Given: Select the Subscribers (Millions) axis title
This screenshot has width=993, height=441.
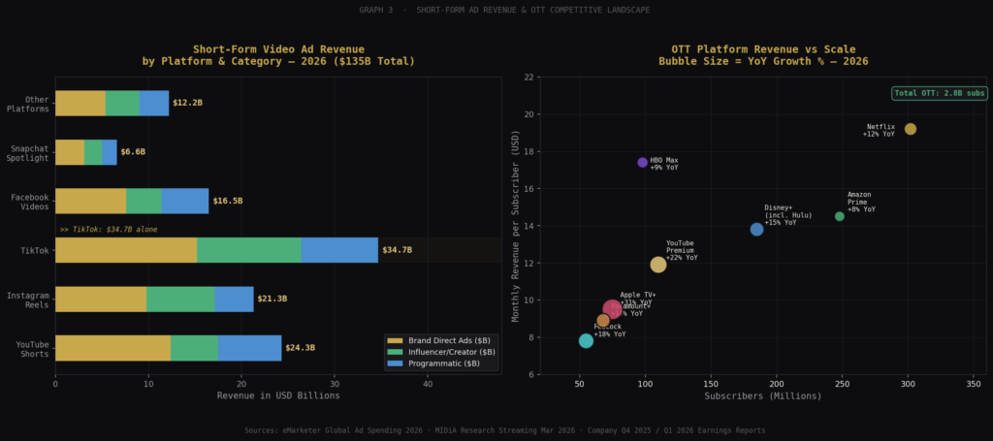Looking at the screenshot, I should [762, 395].
